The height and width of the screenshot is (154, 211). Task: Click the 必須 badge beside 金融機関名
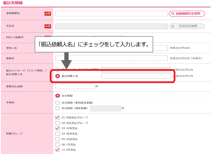click(48, 14)
